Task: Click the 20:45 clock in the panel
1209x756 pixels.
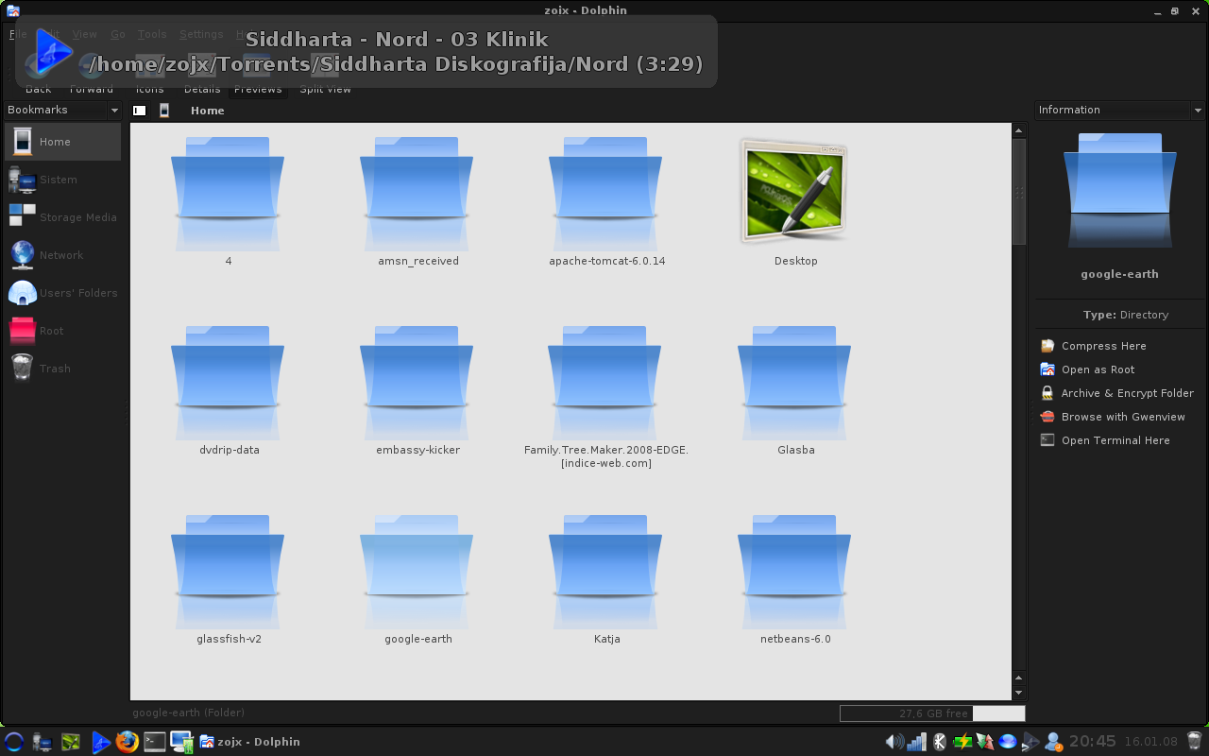Action: [1092, 742]
